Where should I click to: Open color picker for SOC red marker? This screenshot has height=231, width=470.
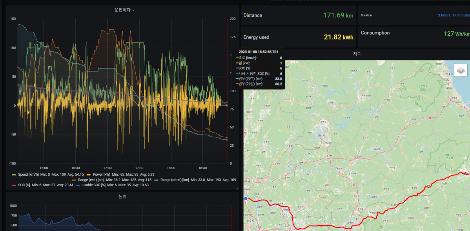coord(14,185)
